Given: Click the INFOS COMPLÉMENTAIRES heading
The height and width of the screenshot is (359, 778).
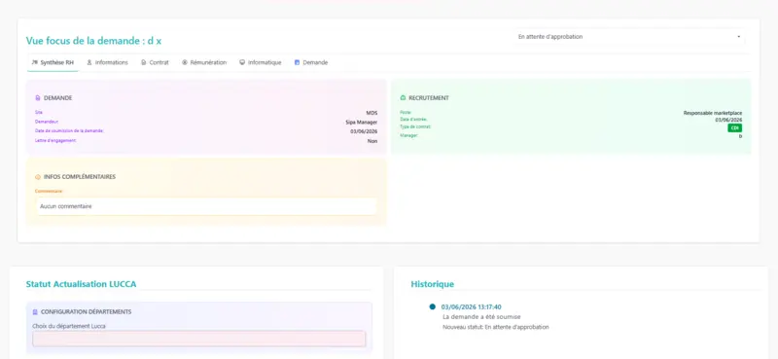Looking at the screenshot, I should coord(80,177).
